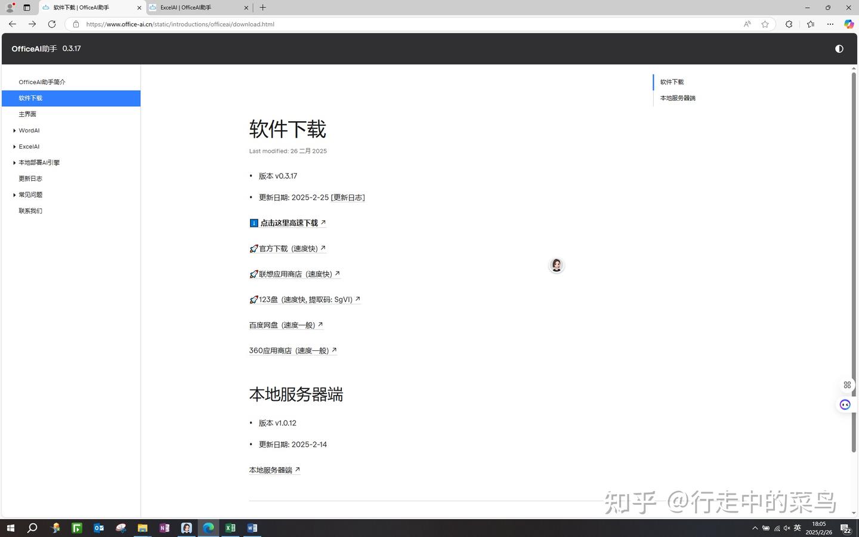Open 联系我们 in sidebar
This screenshot has height=537, width=859.
click(x=30, y=211)
